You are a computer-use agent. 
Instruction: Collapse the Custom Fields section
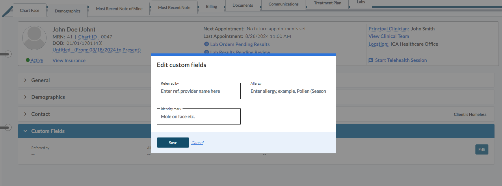pos(25,131)
